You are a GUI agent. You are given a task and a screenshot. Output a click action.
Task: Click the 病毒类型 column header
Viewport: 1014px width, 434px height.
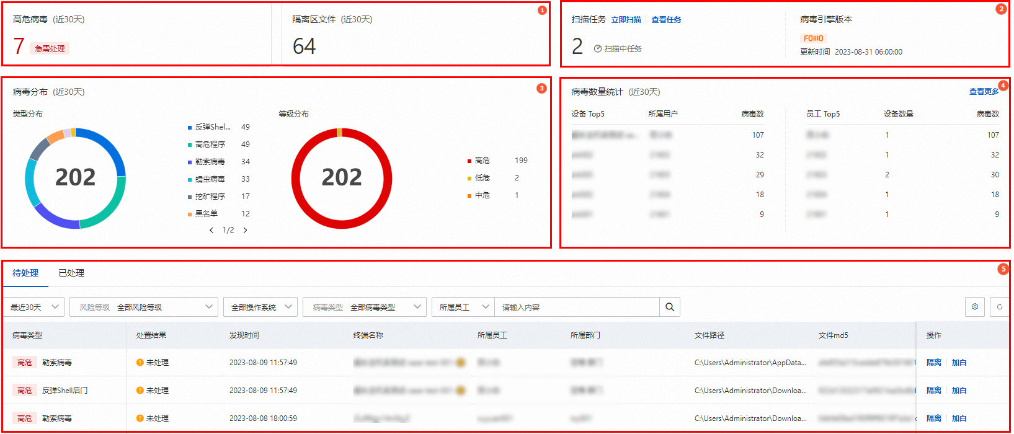click(27, 335)
